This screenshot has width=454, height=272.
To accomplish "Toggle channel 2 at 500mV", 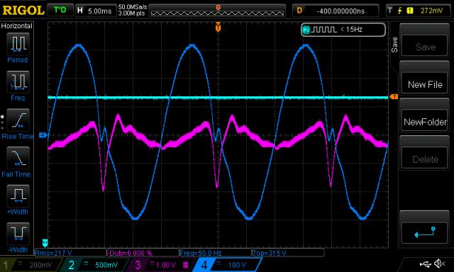I will click(94, 265).
